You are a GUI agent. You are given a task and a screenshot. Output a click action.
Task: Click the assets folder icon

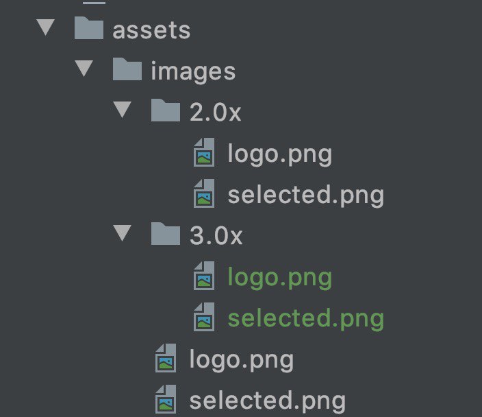89,27
